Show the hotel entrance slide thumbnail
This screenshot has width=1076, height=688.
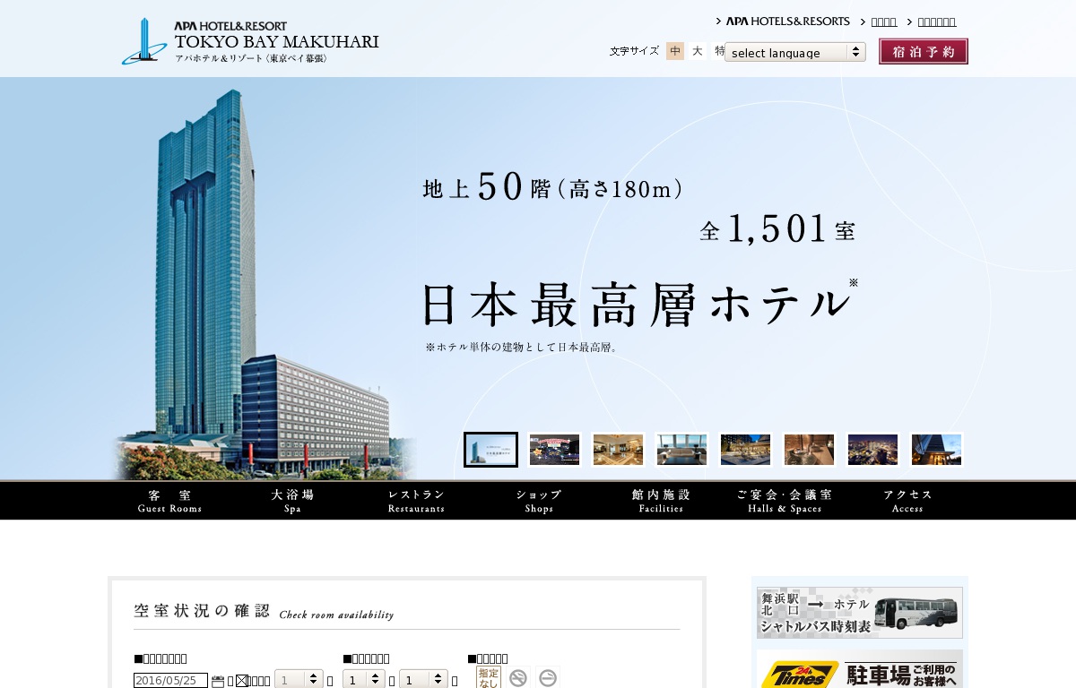pyautogui.click(x=936, y=450)
